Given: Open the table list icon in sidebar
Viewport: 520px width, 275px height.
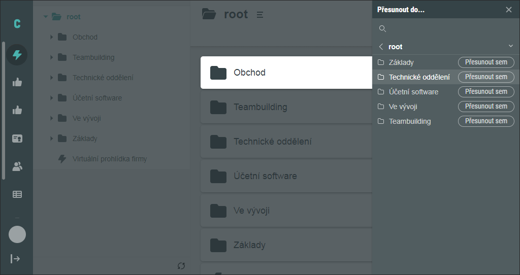Looking at the screenshot, I should (x=17, y=194).
